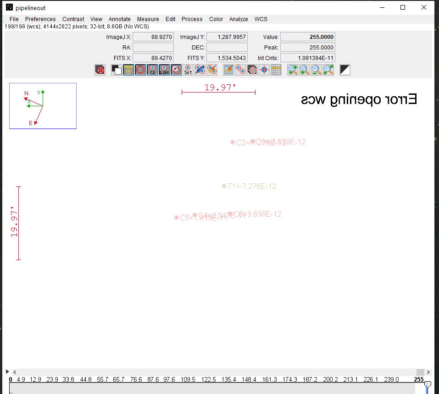
Task: Open the Set aperture settings icon
Action: click(x=188, y=70)
